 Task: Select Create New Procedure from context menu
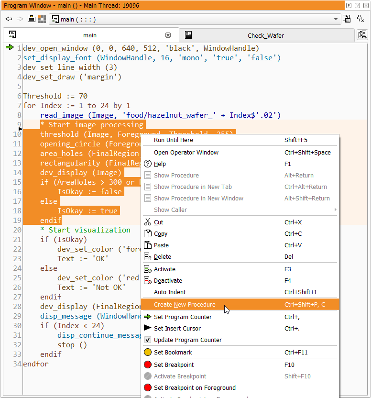point(185,305)
